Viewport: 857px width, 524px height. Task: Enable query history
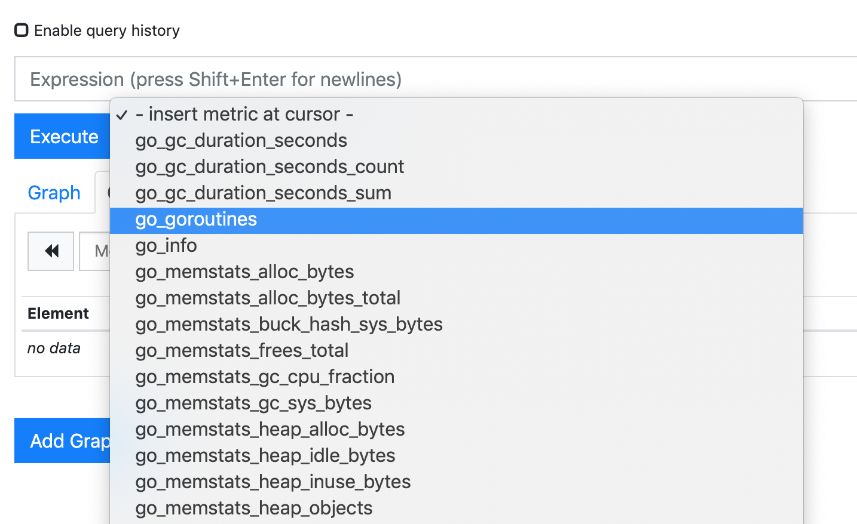(x=22, y=30)
